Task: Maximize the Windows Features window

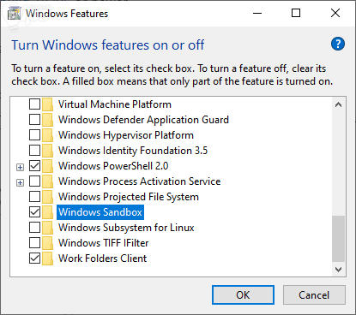Action: [x=296, y=13]
